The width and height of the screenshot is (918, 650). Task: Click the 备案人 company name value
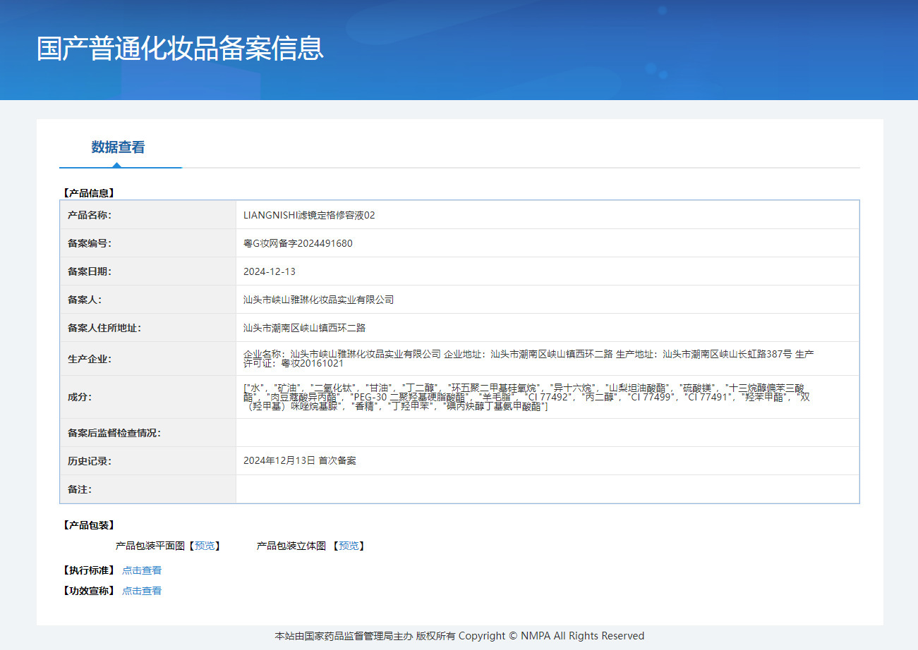click(x=318, y=300)
